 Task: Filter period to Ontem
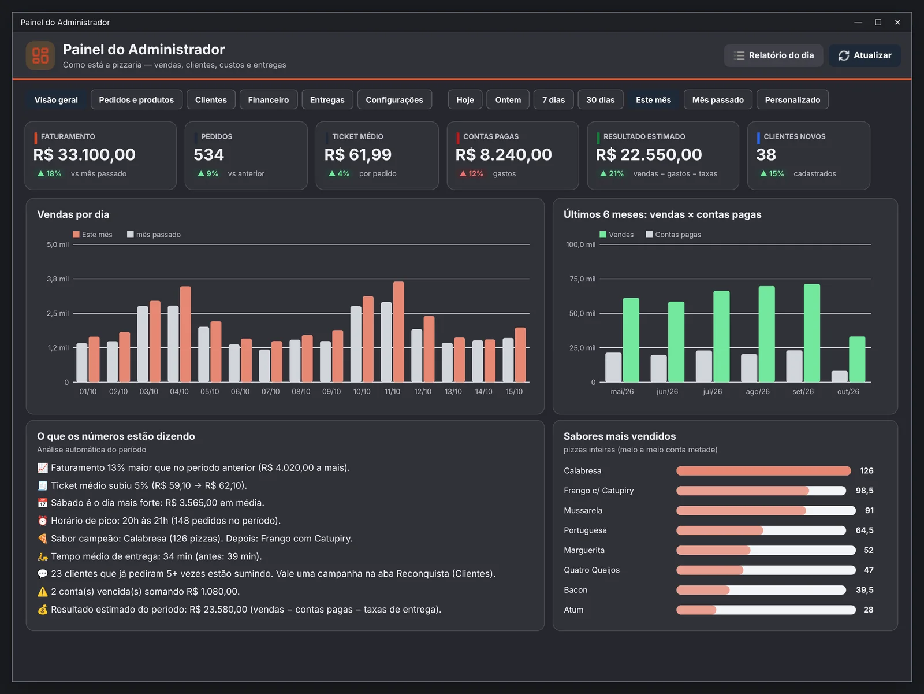click(508, 99)
